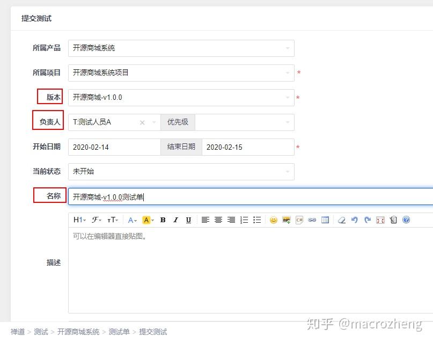This screenshot has height=343, width=433.
Task: Insert a bulleted list
Action: (257, 220)
